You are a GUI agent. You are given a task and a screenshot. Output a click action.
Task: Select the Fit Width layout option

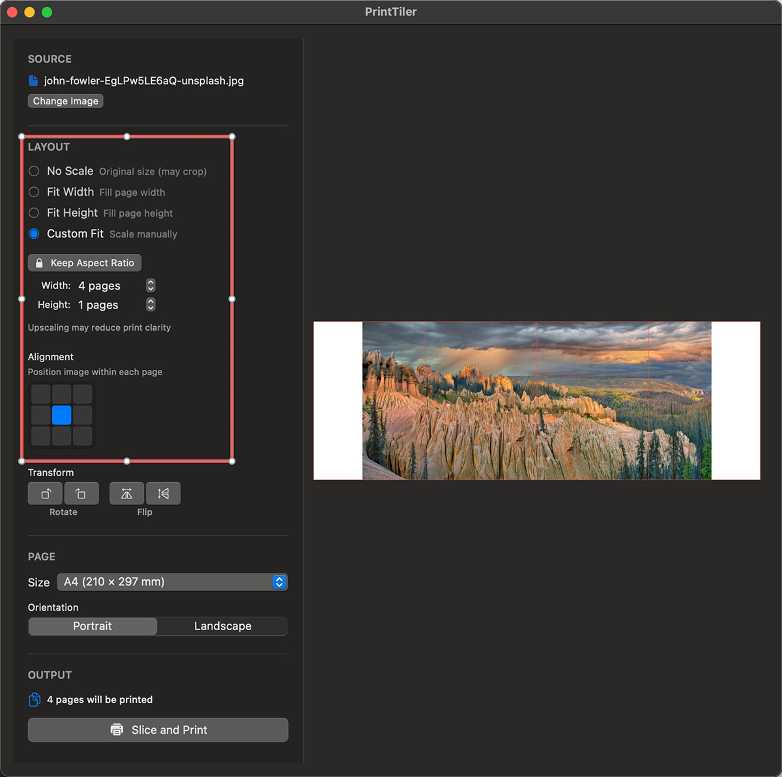click(x=34, y=192)
